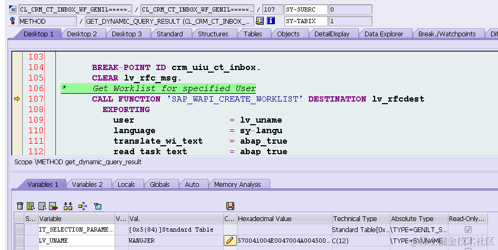
Task: Open the Objects tab
Action: pyautogui.click(x=288, y=34)
